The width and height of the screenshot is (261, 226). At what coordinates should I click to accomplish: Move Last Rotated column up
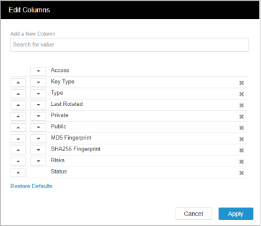pyautogui.click(x=18, y=105)
